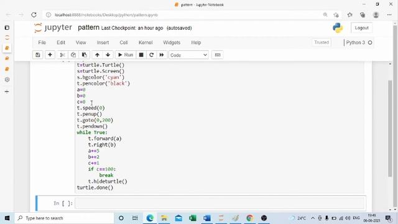This screenshot has height=224, width=398.
Task: Go back in browser history
Action: (9, 15)
